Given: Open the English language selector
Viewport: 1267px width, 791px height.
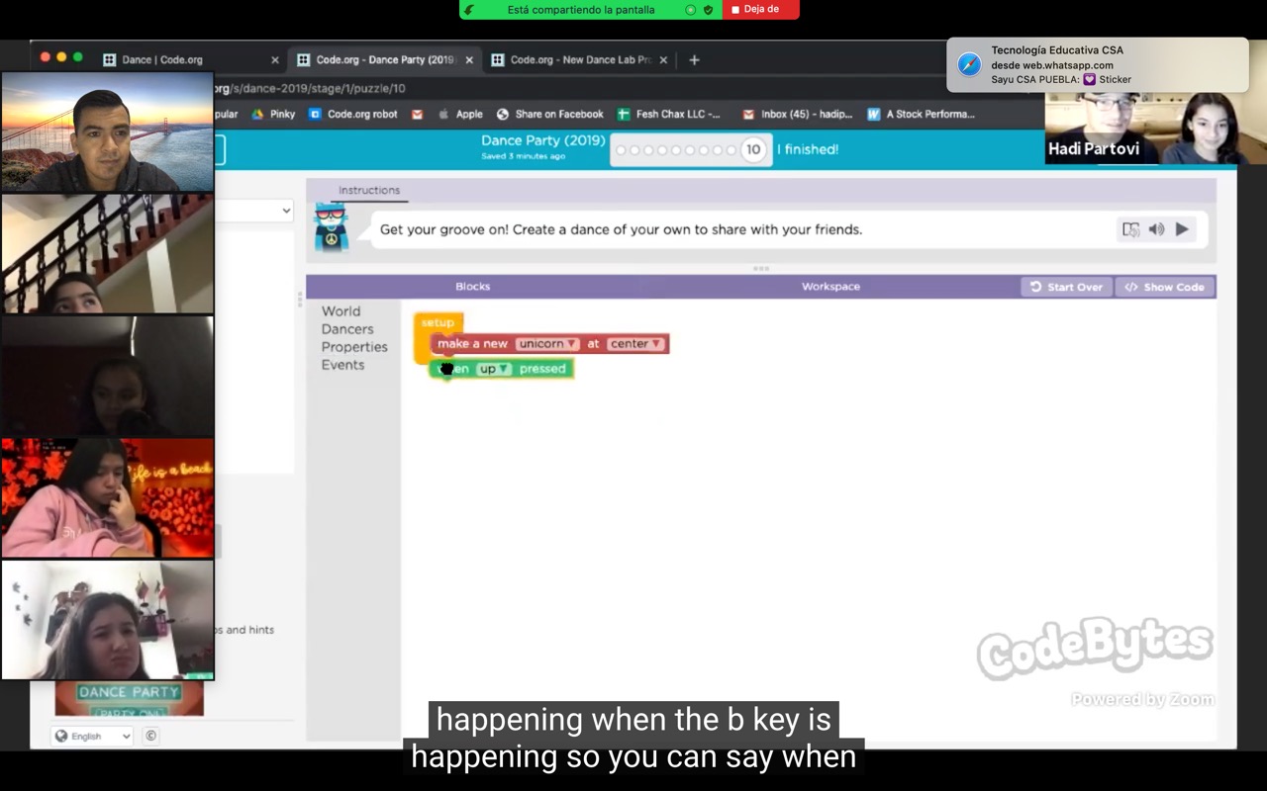Looking at the screenshot, I should point(92,736).
